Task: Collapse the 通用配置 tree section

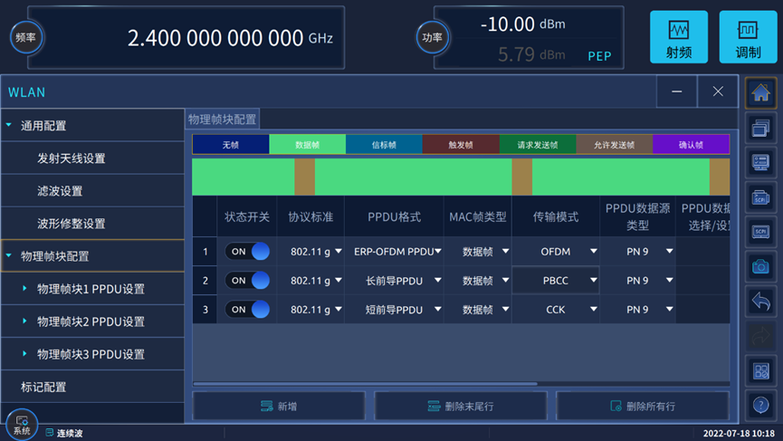Action: coord(9,125)
